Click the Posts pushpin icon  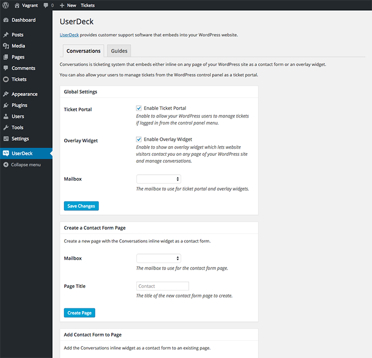(6, 35)
